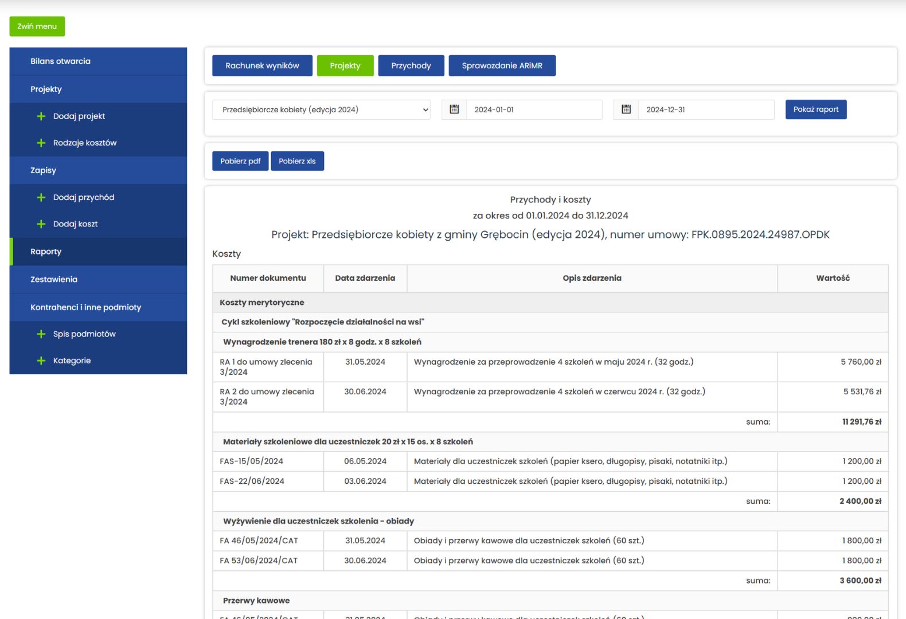
Task: Download report with Pobierz pdf
Action: [240, 161]
